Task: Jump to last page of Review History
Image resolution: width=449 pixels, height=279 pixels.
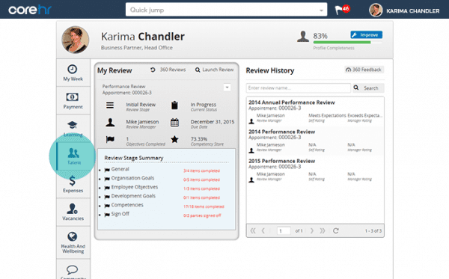Action: pyautogui.click(x=323, y=230)
